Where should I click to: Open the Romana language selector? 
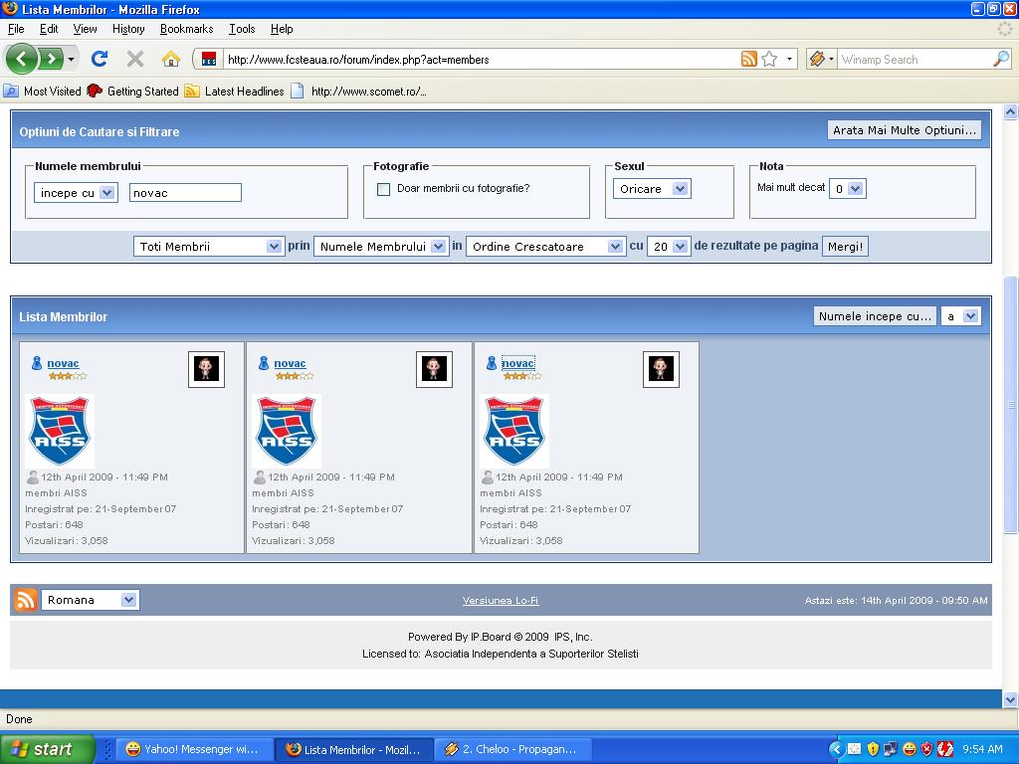click(91, 600)
